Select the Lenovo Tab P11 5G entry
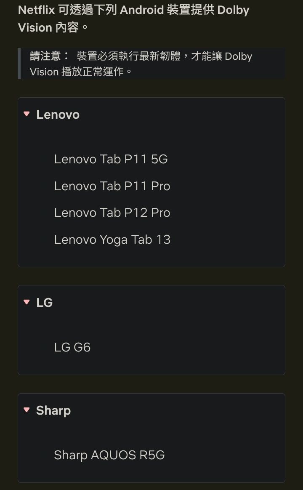This screenshot has height=490, width=303. pos(111,159)
